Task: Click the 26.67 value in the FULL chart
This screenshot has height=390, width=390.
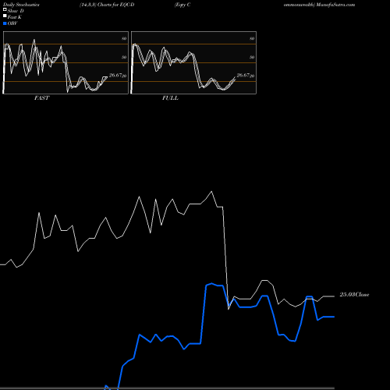Action: (243, 76)
